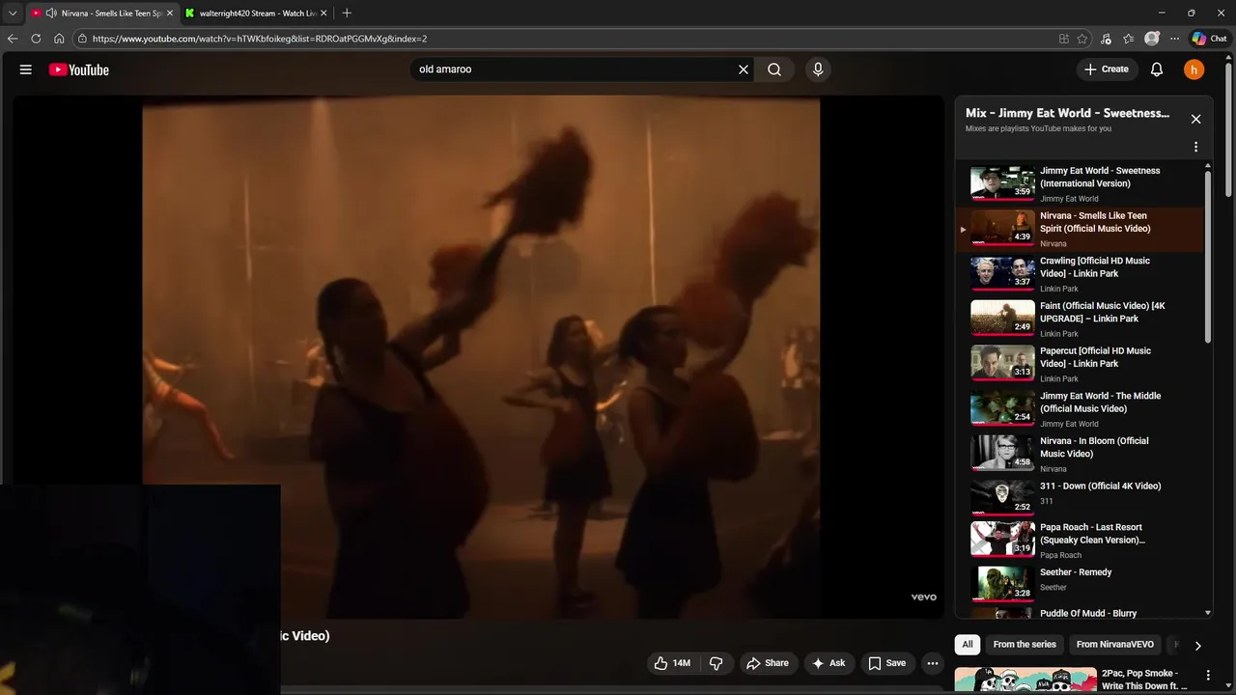Click the Create button

[1107, 69]
